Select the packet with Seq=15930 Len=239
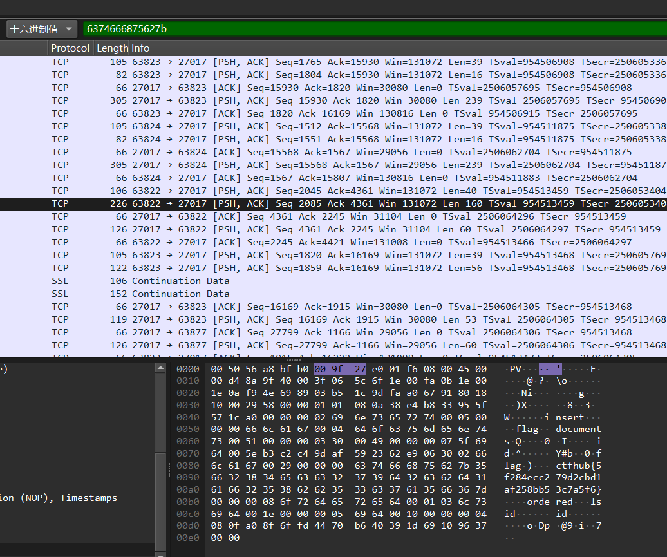The width and height of the screenshot is (667, 557). coord(333,101)
